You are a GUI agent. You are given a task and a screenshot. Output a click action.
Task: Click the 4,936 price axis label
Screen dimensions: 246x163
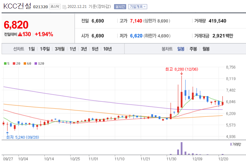231,137
